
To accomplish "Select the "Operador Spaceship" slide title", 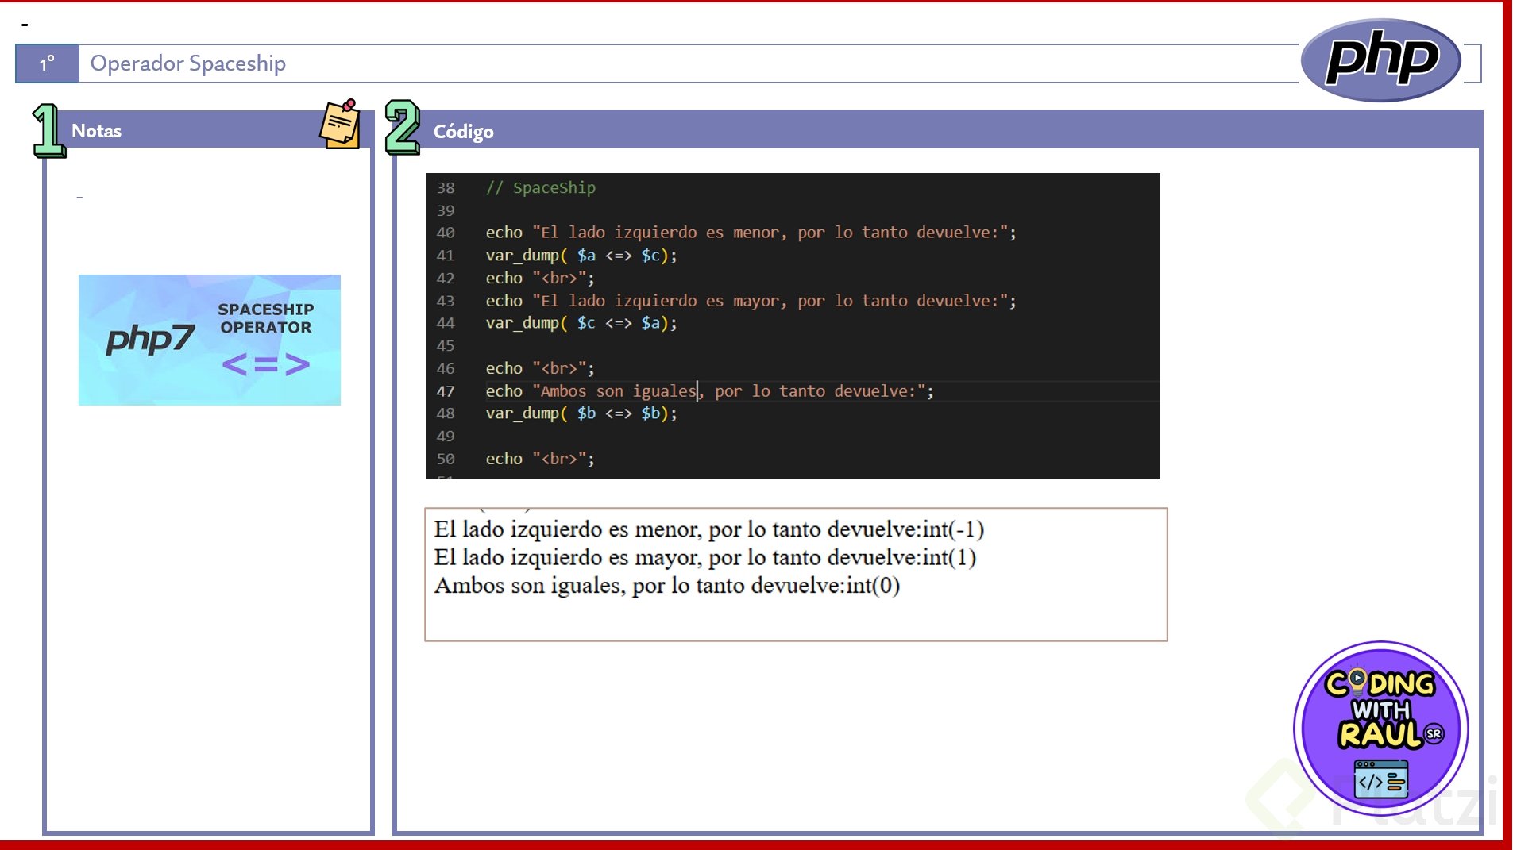I will 188,63.
